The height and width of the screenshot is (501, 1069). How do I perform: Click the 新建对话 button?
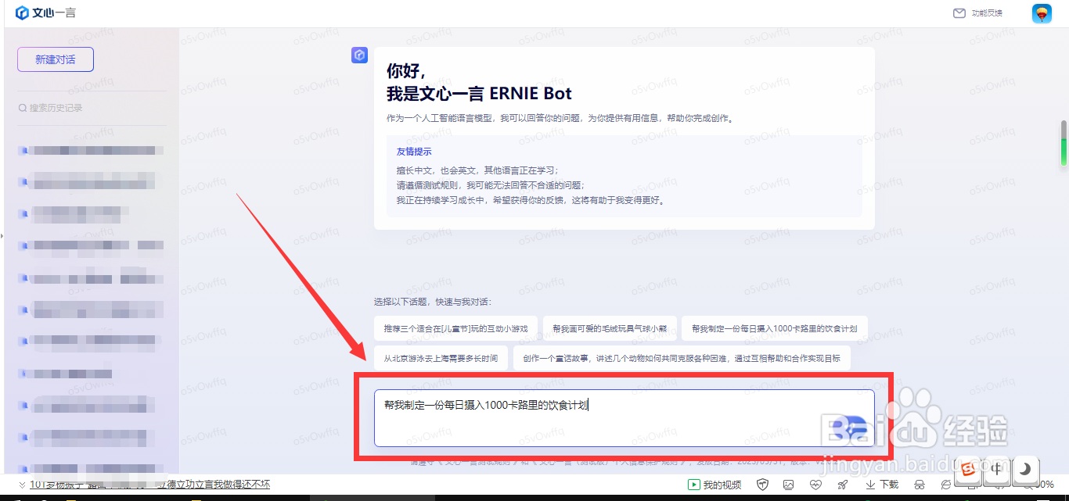(x=56, y=59)
